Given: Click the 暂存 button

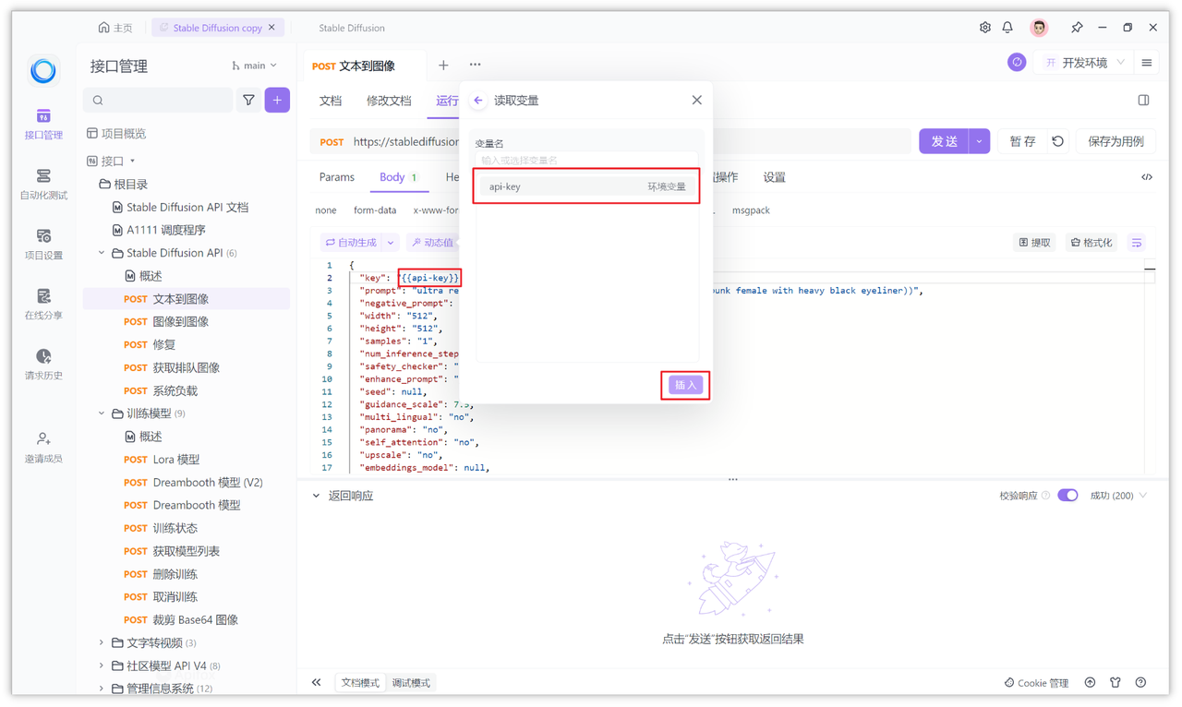Looking at the screenshot, I should [1022, 141].
